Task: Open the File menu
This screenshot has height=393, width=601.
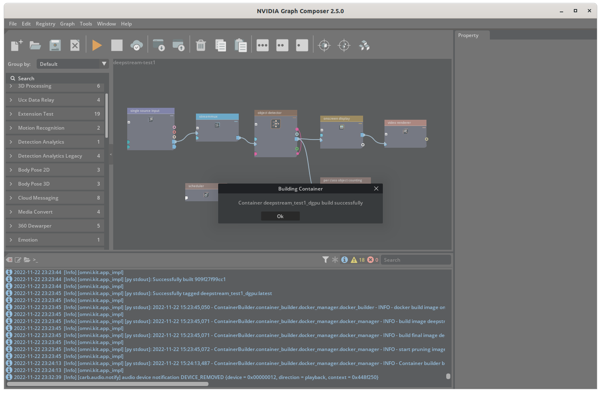Action: click(13, 24)
